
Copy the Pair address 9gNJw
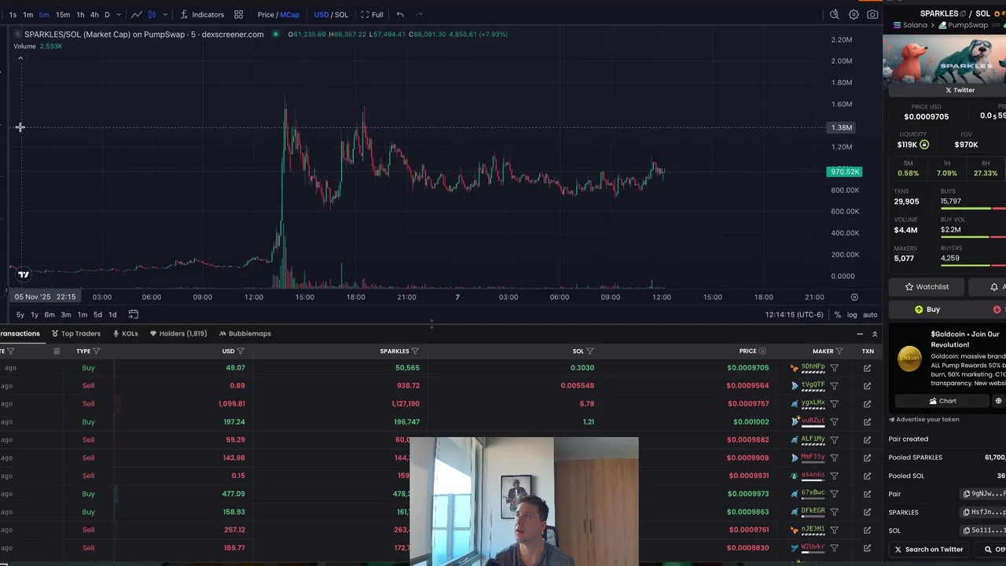(x=967, y=494)
